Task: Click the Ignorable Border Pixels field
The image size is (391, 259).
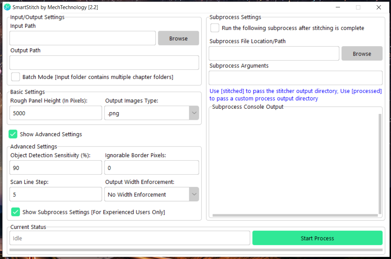Action: point(152,168)
